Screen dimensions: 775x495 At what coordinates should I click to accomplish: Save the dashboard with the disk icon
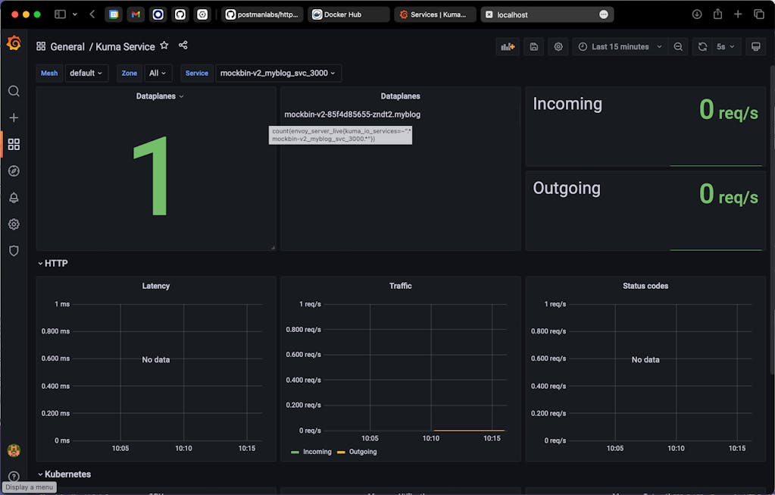pos(534,46)
